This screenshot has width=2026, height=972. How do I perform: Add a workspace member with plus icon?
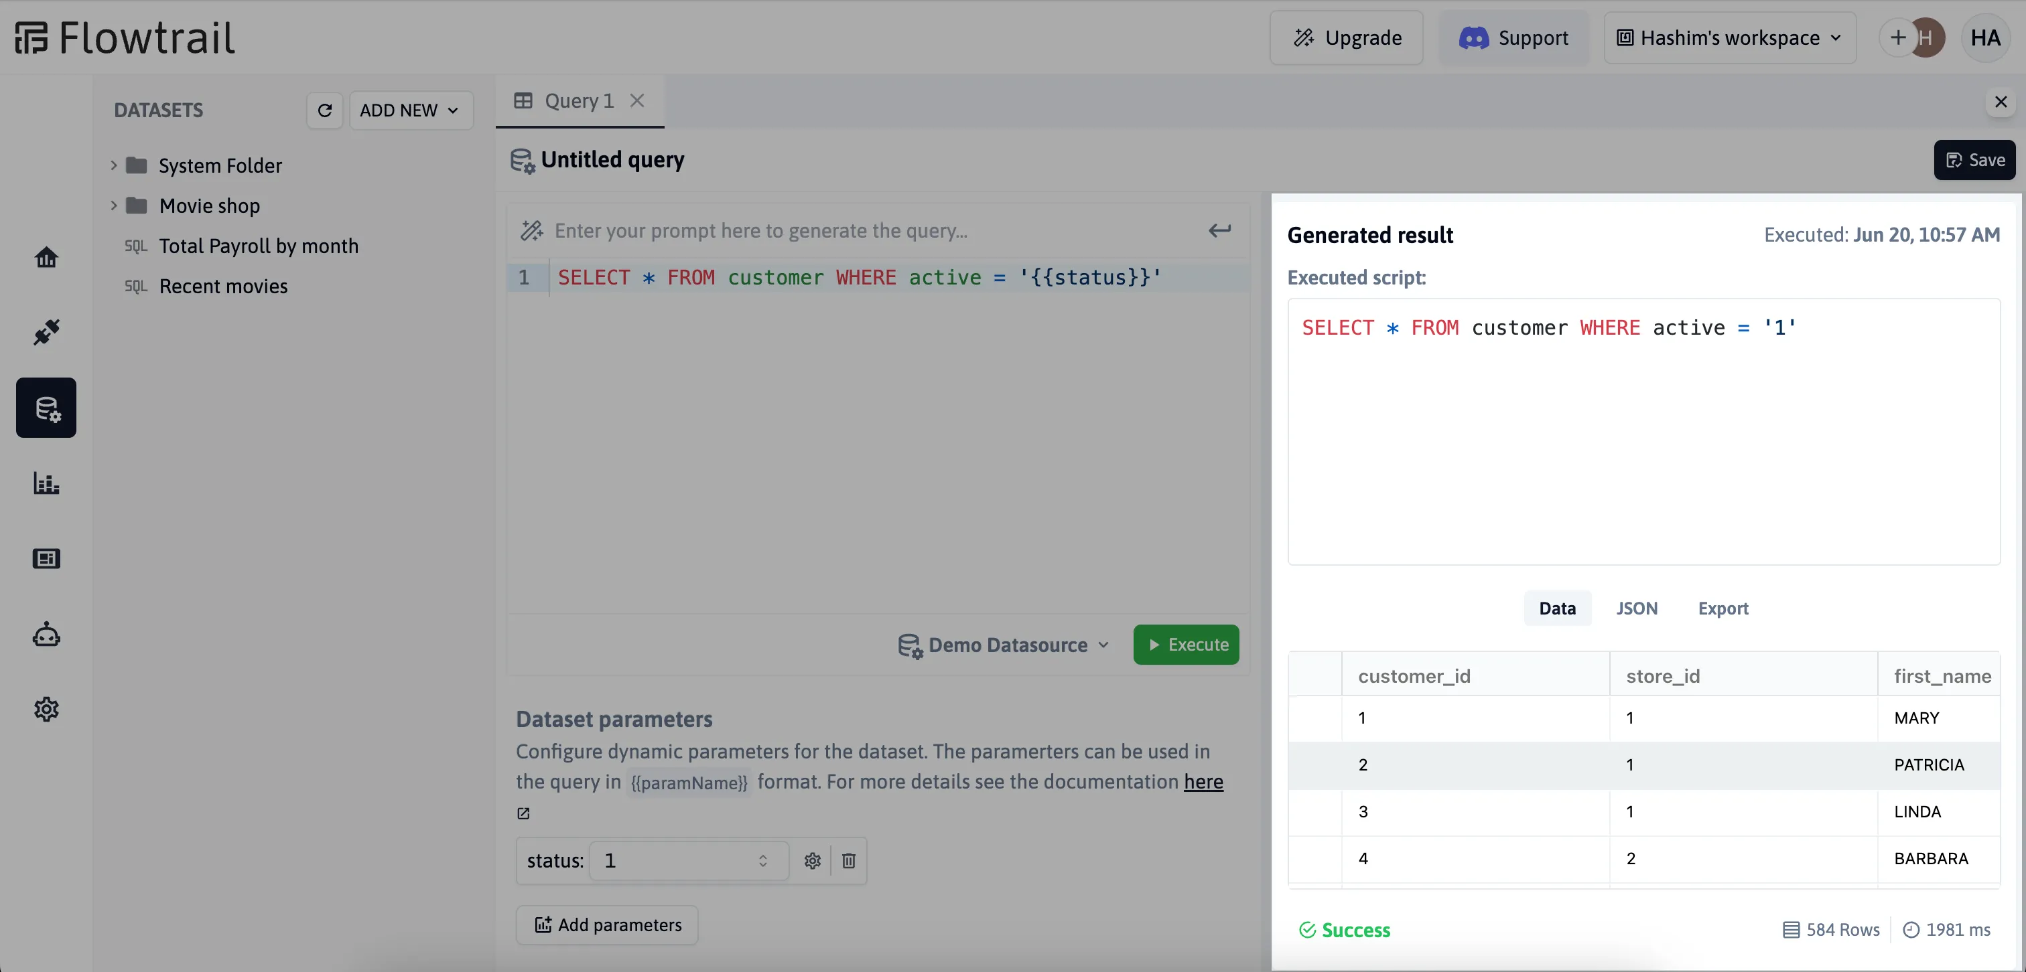[x=1897, y=37]
